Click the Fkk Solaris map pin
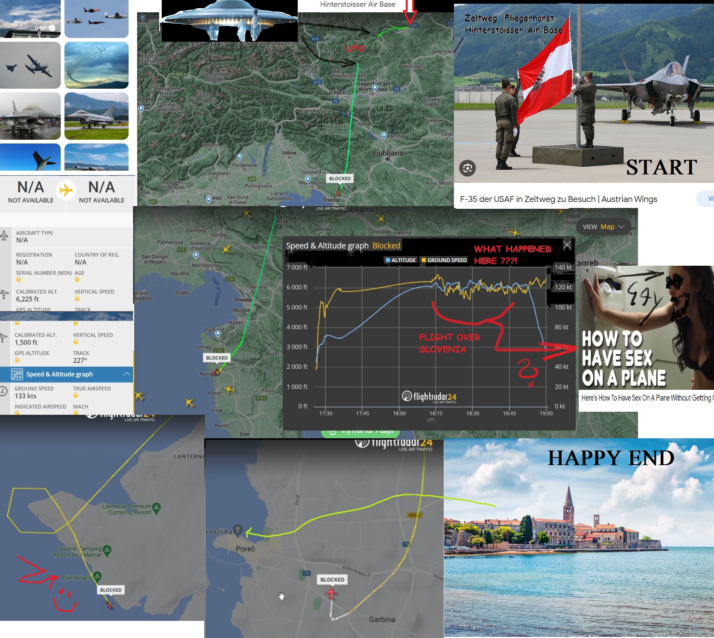 pos(97,577)
